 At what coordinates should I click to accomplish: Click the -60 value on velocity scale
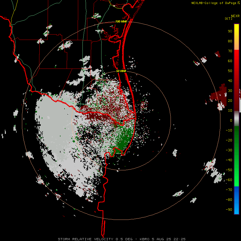point(229,180)
